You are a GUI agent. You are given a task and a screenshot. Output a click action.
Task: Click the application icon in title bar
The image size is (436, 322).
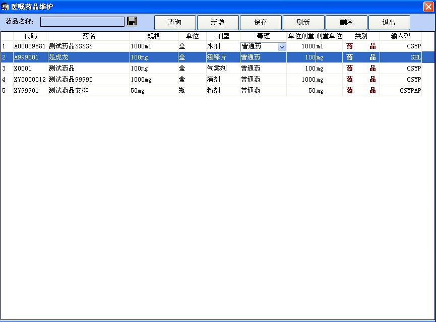click(6, 7)
